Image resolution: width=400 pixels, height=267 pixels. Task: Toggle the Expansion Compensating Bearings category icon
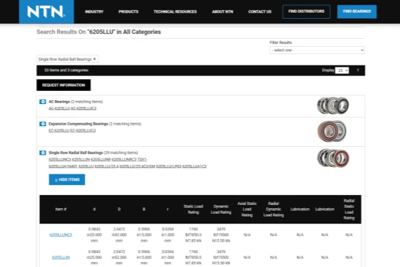43,124
